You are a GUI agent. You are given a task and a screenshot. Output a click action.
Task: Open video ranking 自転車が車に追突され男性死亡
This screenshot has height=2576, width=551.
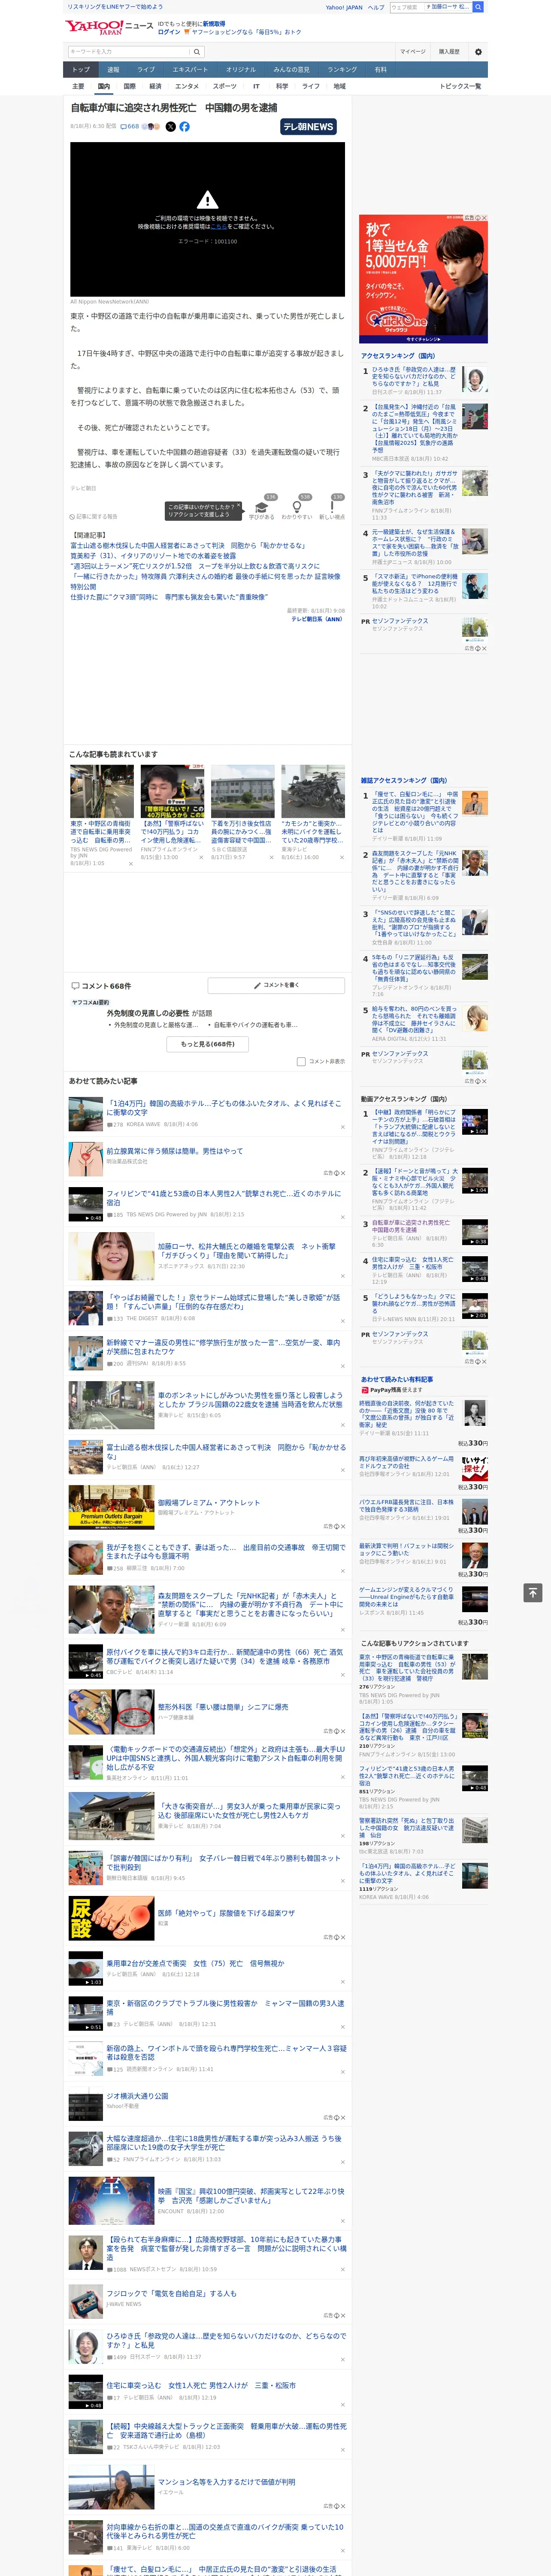click(424, 1232)
